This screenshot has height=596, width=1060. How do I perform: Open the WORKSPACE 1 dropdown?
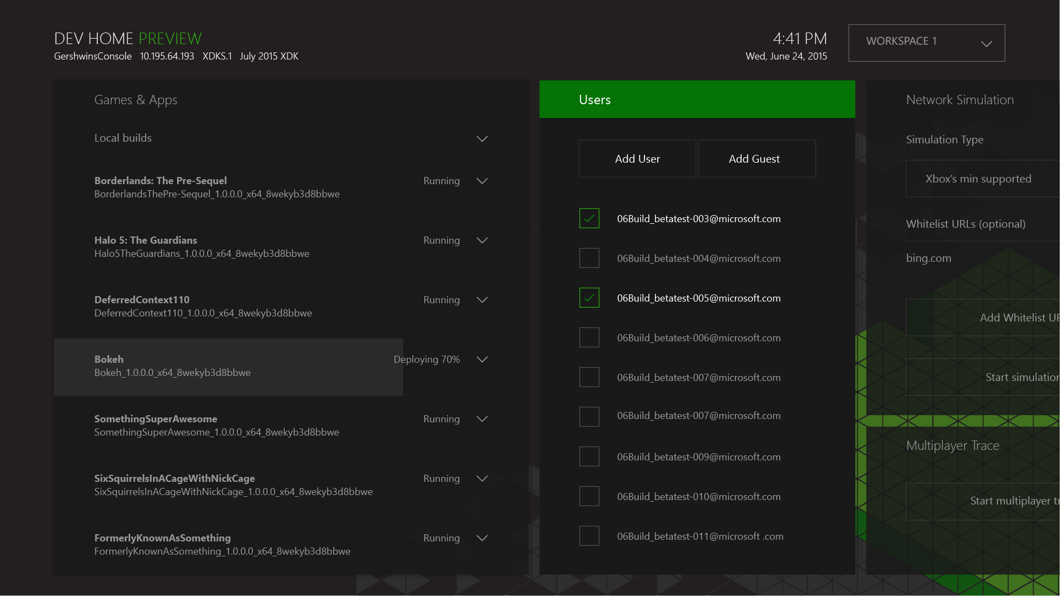[926, 42]
